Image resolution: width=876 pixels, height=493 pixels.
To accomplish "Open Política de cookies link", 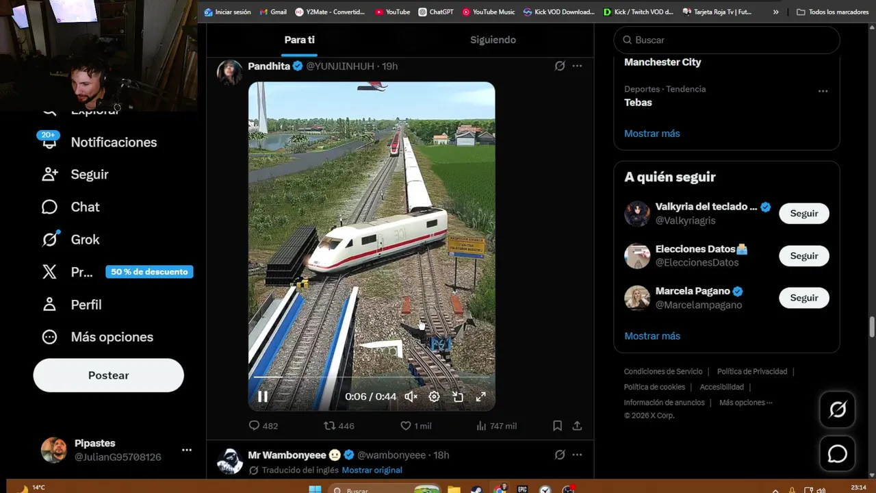I will (x=654, y=387).
